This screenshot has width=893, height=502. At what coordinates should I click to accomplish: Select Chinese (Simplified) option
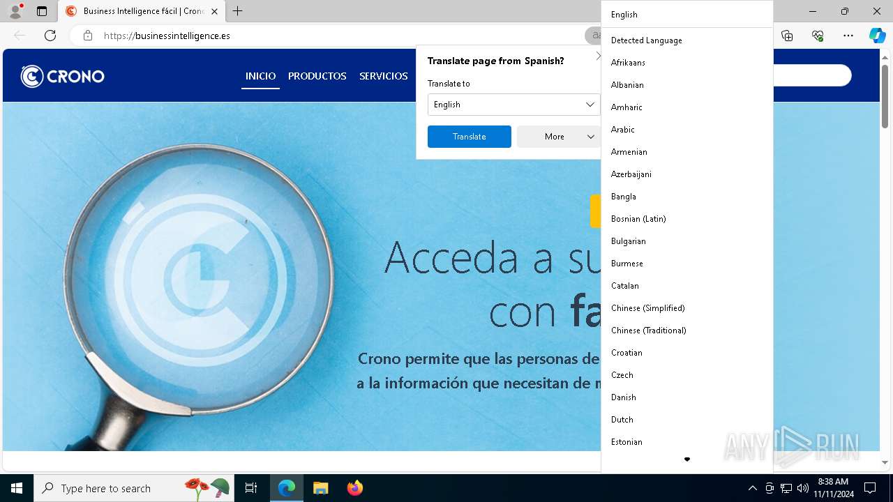(687, 308)
